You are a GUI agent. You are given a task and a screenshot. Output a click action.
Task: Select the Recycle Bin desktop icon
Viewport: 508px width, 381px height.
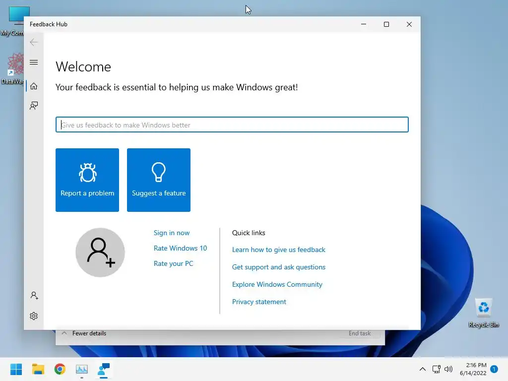coord(483,313)
